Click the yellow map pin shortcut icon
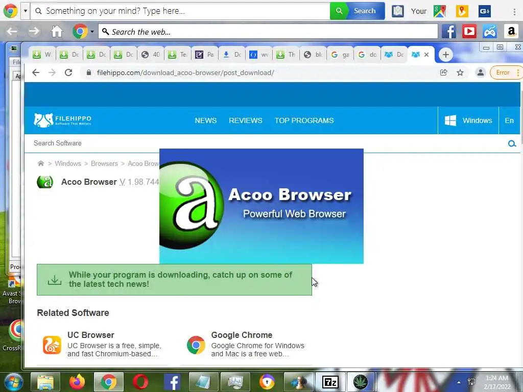Image resolution: width=523 pixels, height=392 pixels. click(462, 11)
